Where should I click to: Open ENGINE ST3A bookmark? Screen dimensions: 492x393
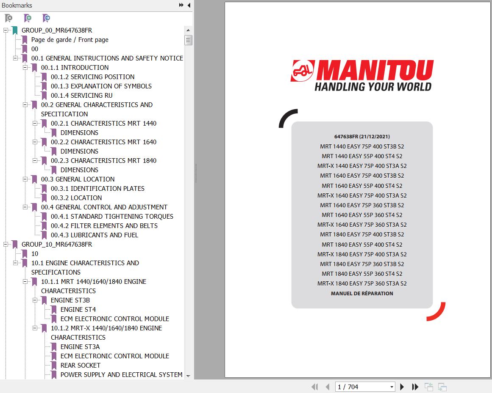coord(80,347)
